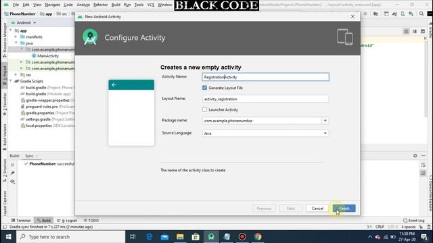Screen dimensions: 433x243
Task: Switch to the Sync tab
Action: (29, 156)
